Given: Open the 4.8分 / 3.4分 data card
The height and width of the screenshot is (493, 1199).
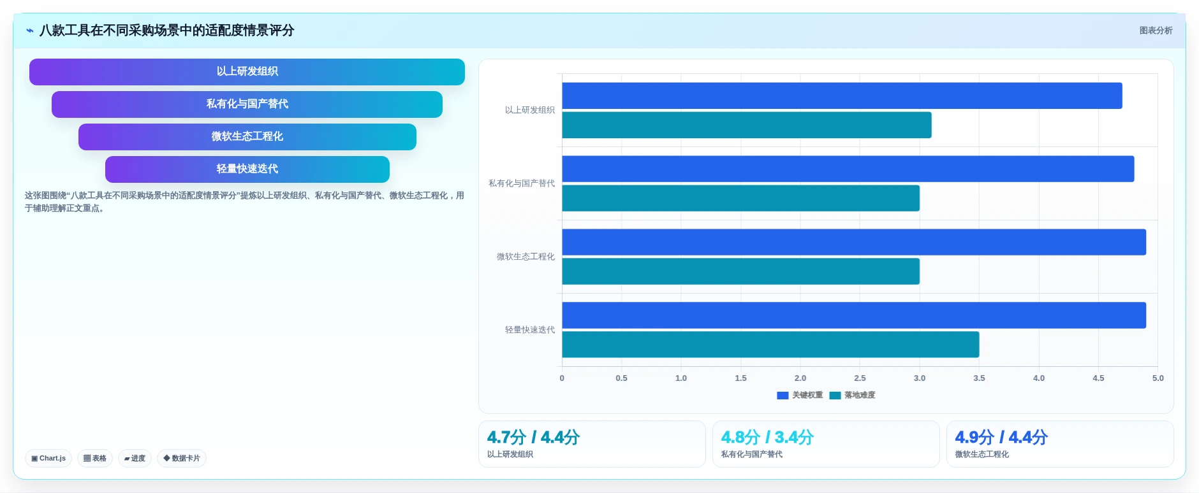Looking at the screenshot, I should [826, 444].
